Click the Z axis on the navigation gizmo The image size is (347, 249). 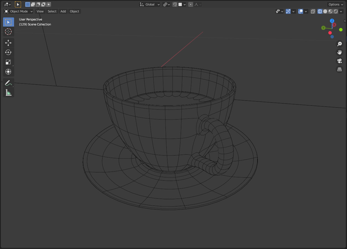pyautogui.click(x=332, y=21)
